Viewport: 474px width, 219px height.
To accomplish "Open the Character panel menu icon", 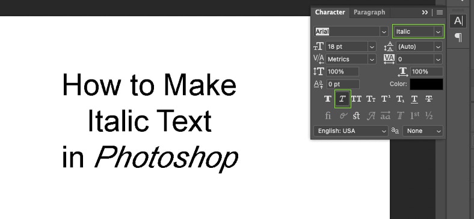I will [x=440, y=13].
